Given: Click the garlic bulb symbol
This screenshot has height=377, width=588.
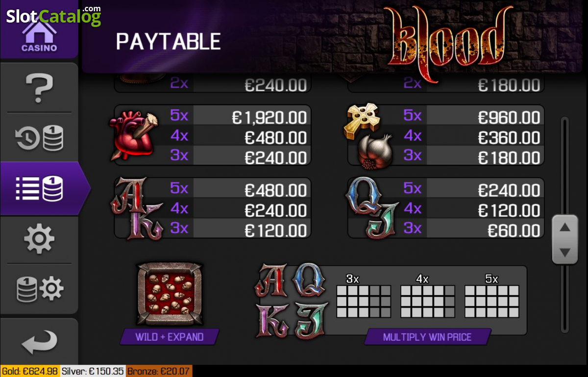Looking at the screenshot, I should coord(376,151).
